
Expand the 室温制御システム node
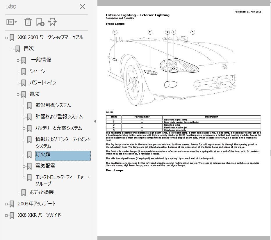tap(24, 106)
